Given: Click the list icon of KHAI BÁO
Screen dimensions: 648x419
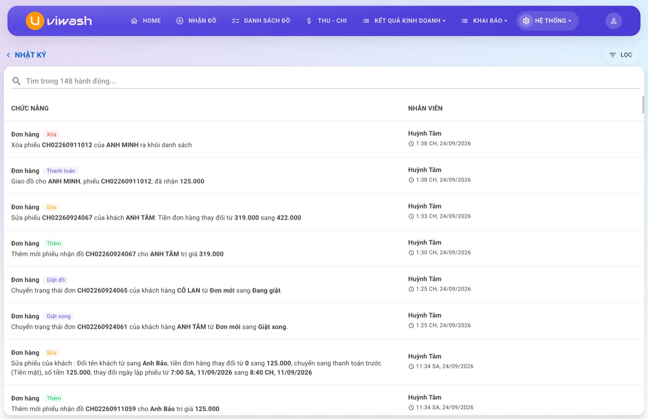Looking at the screenshot, I should [x=465, y=21].
